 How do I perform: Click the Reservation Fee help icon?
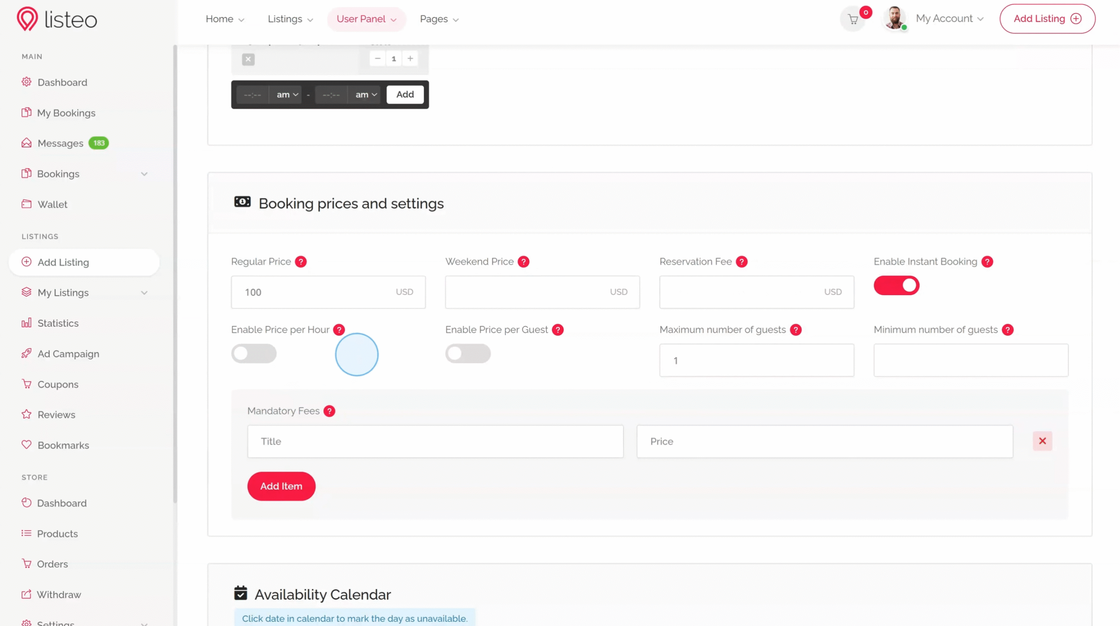pos(742,262)
